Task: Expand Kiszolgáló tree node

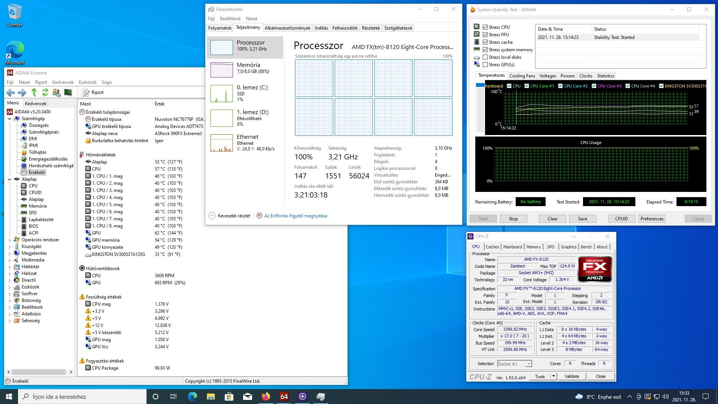Action: click(x=9, y=247)
